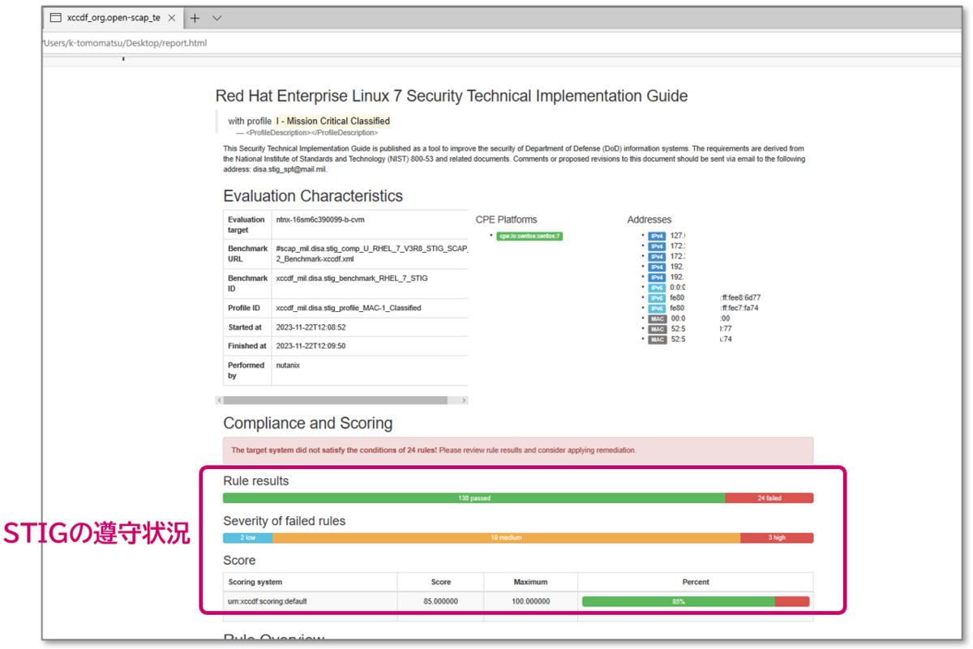The width and height of the screenshot is (973, 649).
Task: Click the 'Evaluation target' row label
Action: point(246,224)
